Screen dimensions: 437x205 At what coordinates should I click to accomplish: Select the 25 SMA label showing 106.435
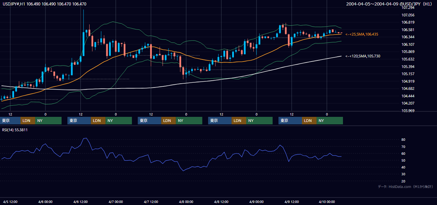[361, 34]
